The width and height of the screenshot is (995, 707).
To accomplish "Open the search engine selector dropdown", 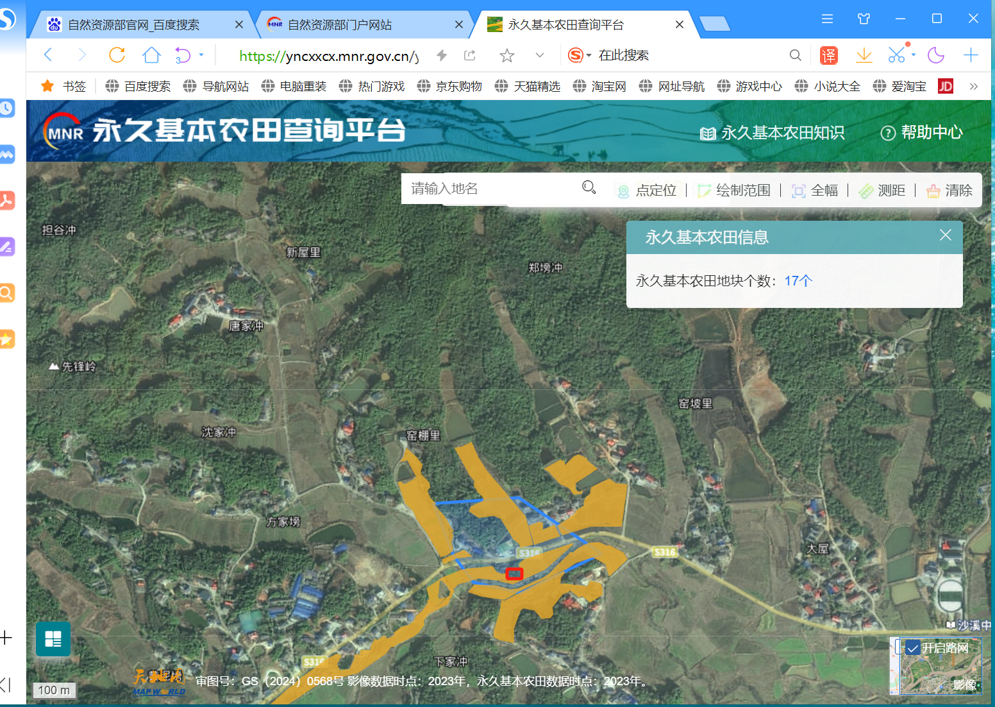I will (589, 56).
